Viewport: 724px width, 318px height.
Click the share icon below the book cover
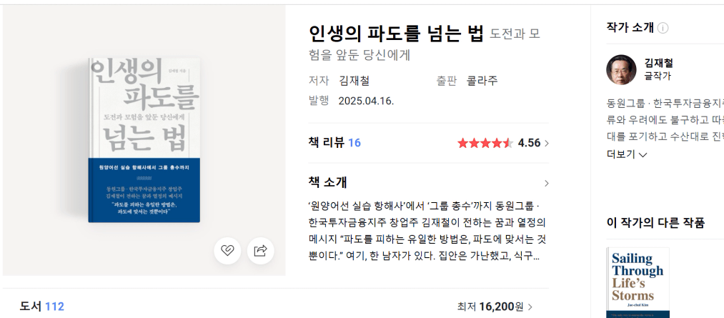point(261,250)
